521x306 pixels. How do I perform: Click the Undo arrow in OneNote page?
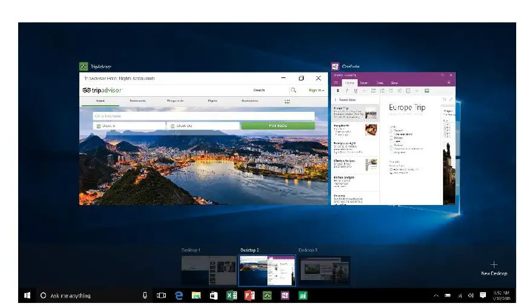[x=445, y=99]
